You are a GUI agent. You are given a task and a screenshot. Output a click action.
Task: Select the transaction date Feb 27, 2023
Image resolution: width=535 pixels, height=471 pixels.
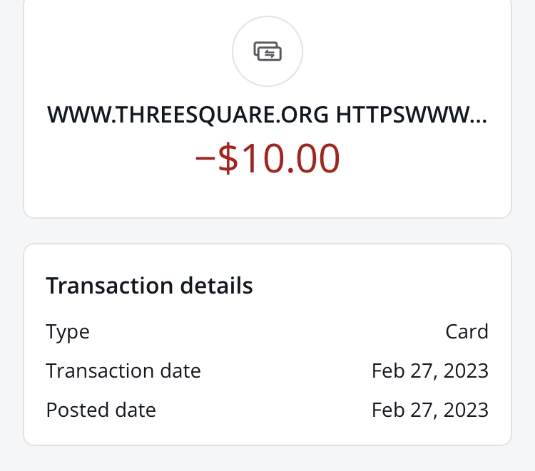tap(429, 371)
